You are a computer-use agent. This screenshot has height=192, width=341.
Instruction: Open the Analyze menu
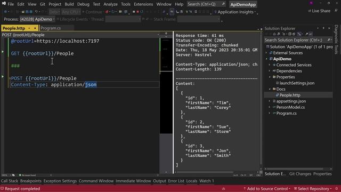(x=110, y=4)
